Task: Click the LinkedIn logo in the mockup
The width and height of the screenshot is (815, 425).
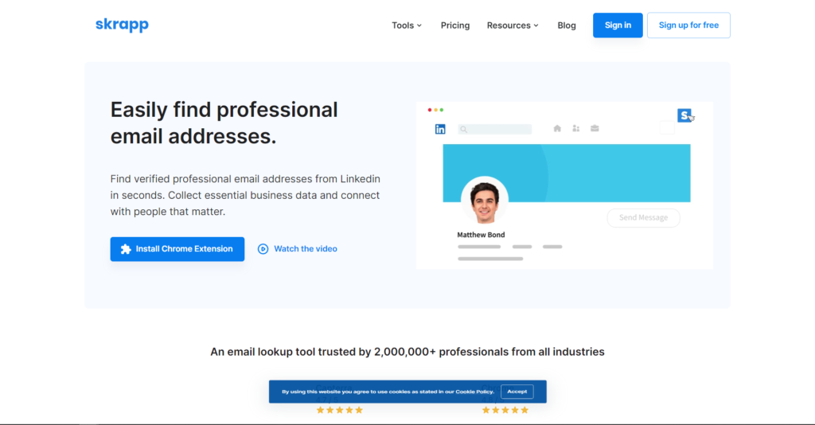Action: point(440,129)
